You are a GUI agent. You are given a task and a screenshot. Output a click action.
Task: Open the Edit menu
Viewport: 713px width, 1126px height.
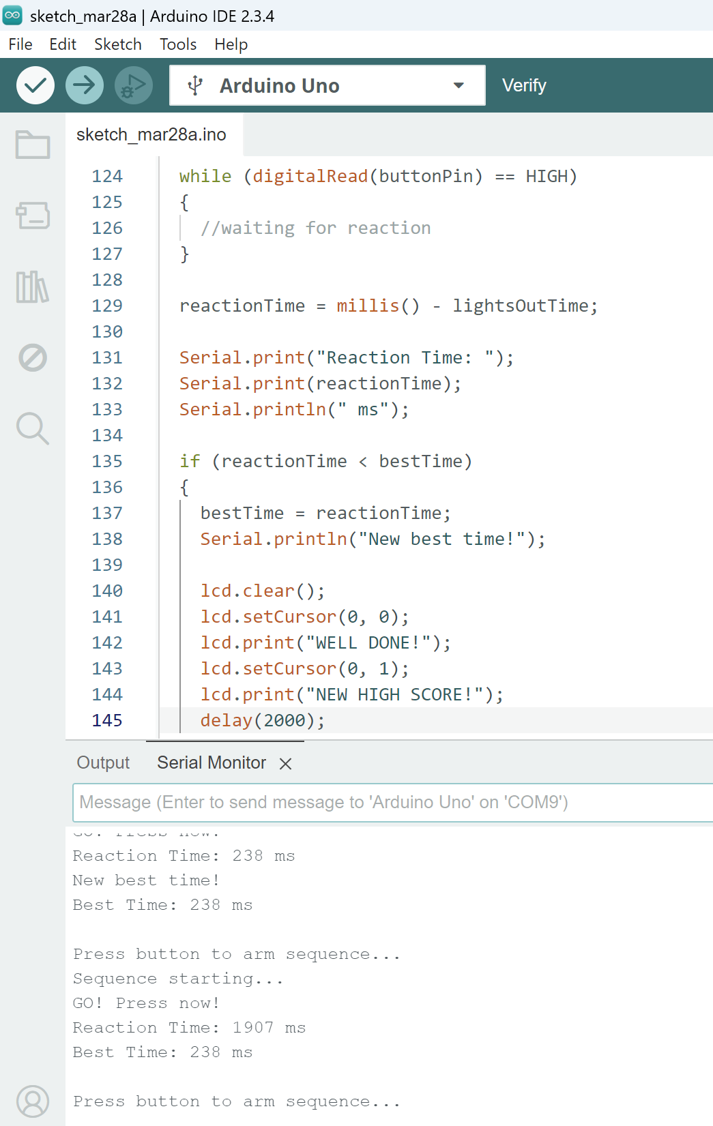[63, 44]
